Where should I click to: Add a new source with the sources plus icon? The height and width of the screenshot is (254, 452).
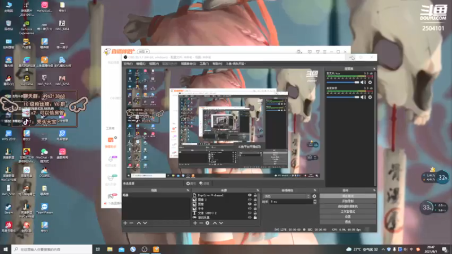click(195, 223)
